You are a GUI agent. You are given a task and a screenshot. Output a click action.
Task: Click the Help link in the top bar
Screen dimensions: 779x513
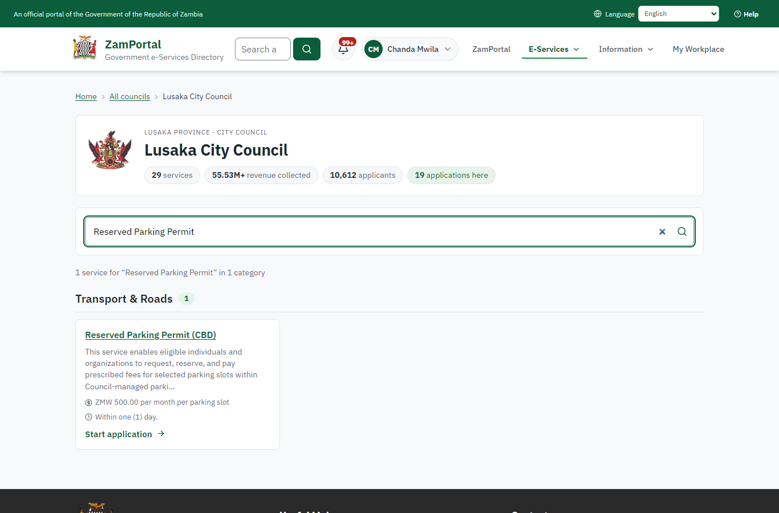coord(746,14)
